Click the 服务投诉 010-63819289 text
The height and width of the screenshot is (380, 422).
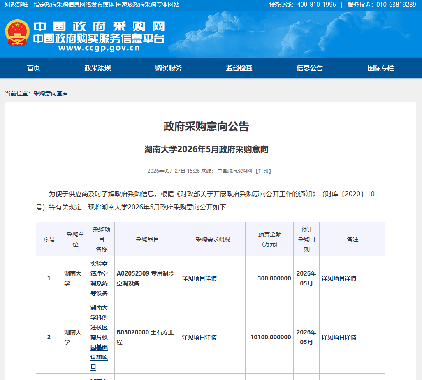pyautogui.click(x=382, y=5)
